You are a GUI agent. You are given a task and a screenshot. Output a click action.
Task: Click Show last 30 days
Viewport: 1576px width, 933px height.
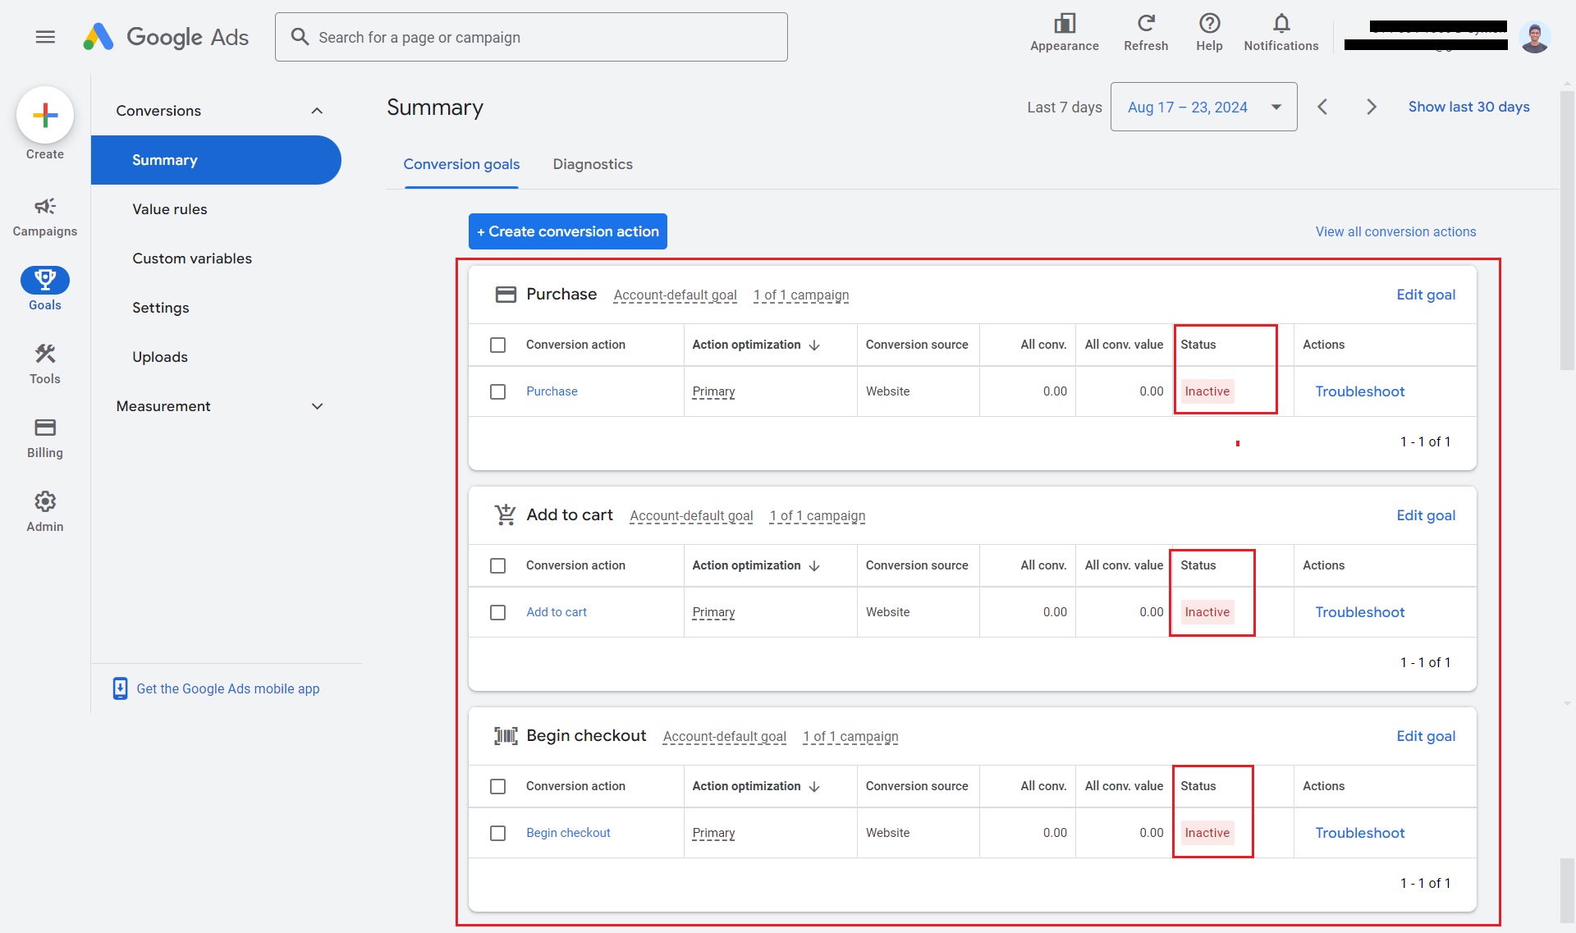coord(1468,107)
